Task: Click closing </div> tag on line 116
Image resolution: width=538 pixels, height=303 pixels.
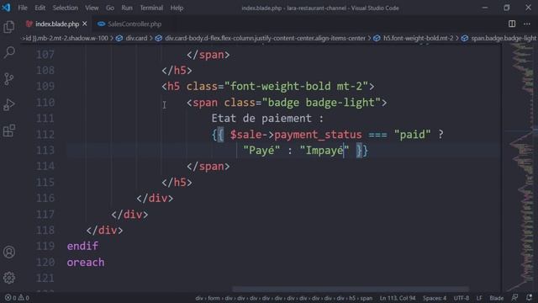Action: click(155, 199)
